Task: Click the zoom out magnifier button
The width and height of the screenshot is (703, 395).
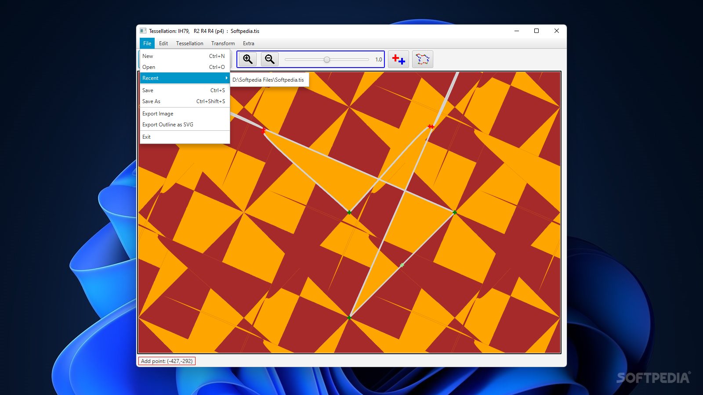Action: click(x=270, y=59)
